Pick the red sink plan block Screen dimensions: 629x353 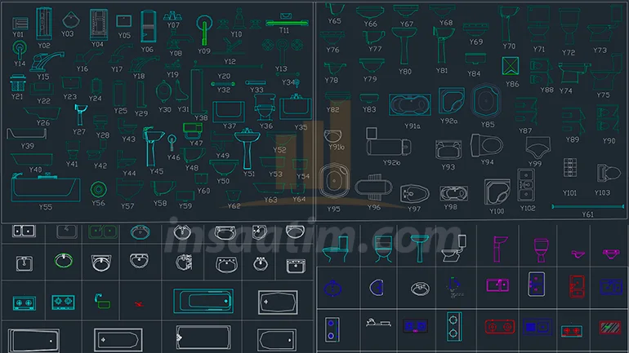pyautogui.click(x=577, y=286)
